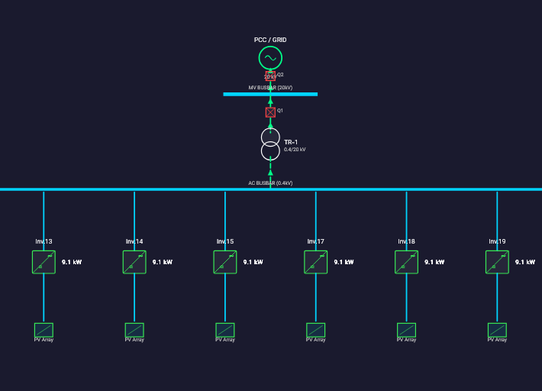Open the Inv.13 inverter icon
Viewport: 542px width, 391px height.
tap(44, 262)
